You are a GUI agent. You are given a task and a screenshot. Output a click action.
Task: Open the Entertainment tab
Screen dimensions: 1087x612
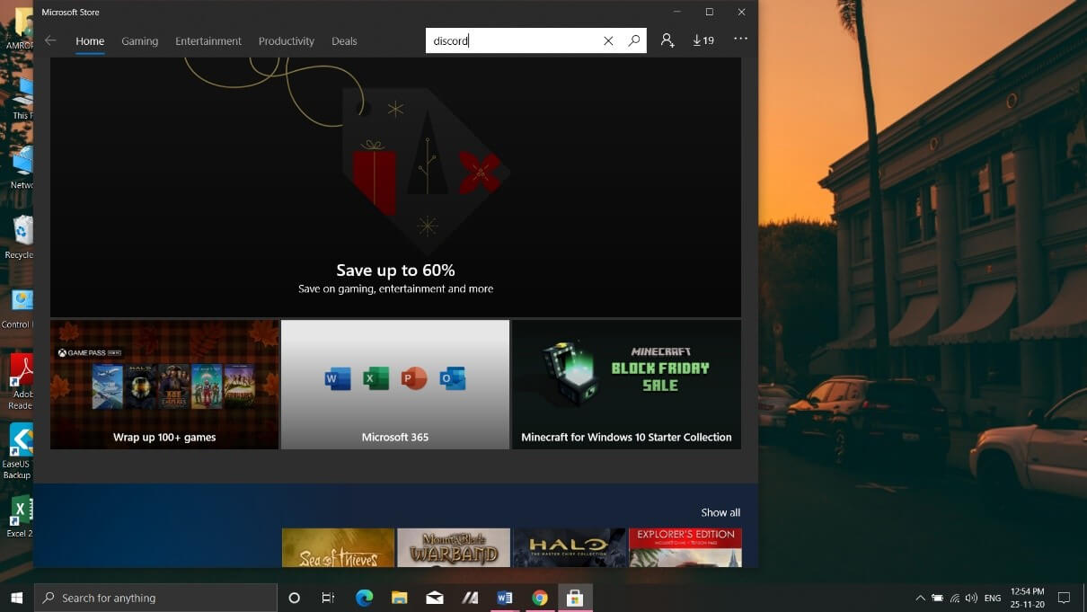pos(208,41)
